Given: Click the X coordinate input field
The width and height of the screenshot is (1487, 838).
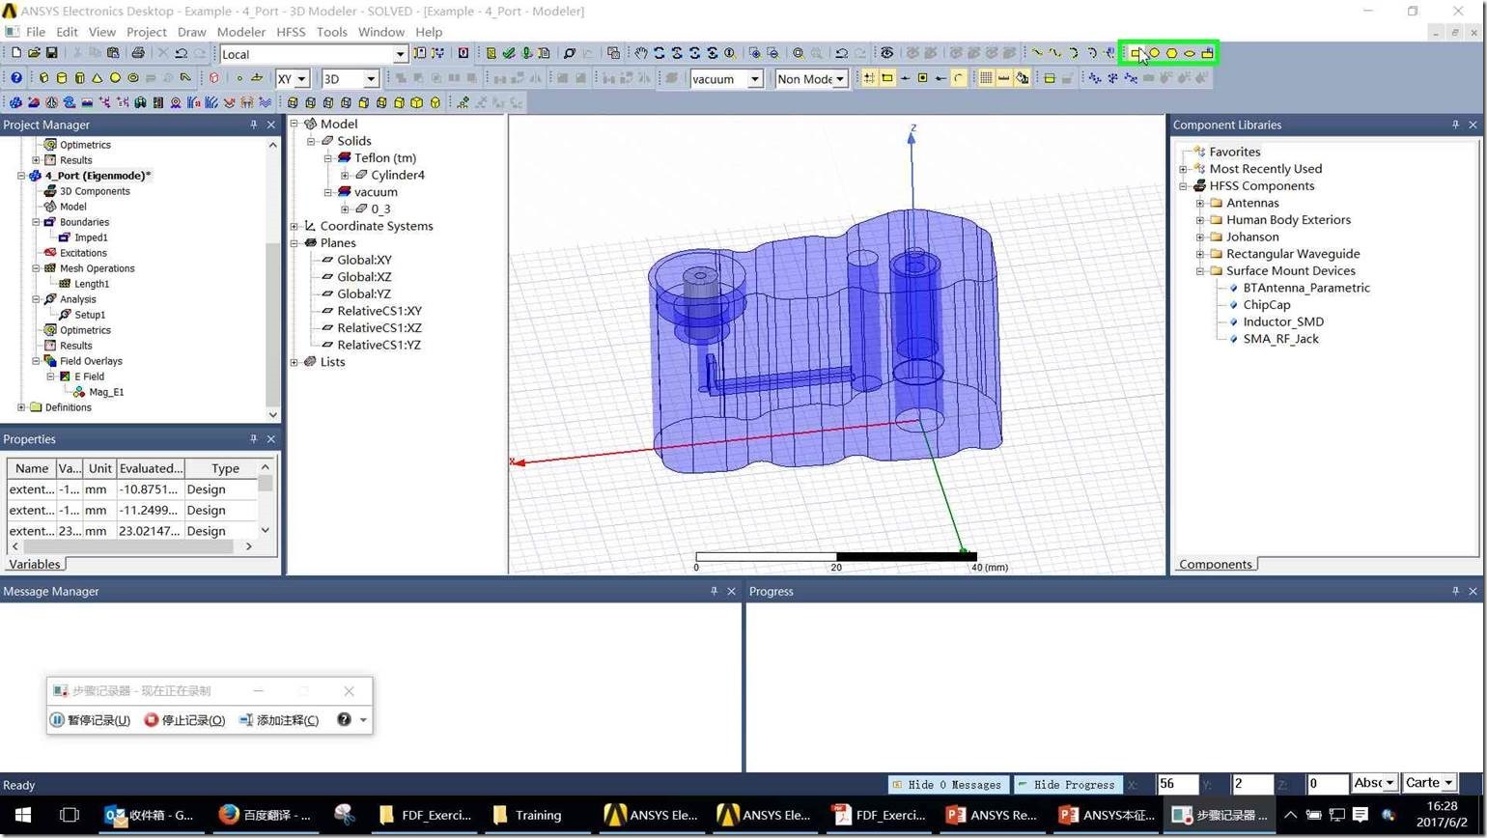Looking at the screenshot, I should pyautogui.click(x=1177, y=784).
